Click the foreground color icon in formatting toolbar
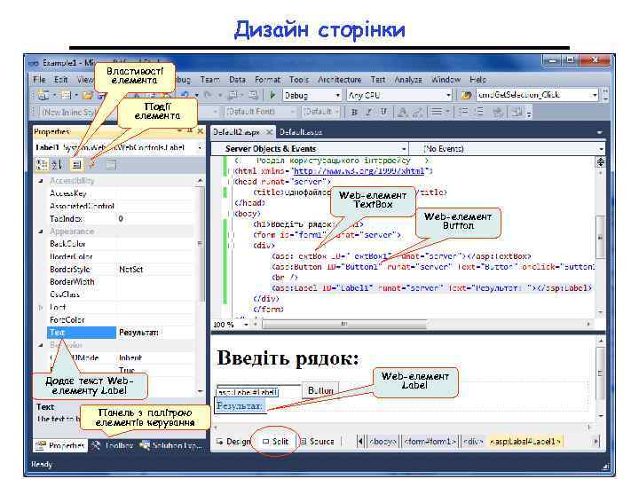 click(403, 112)
